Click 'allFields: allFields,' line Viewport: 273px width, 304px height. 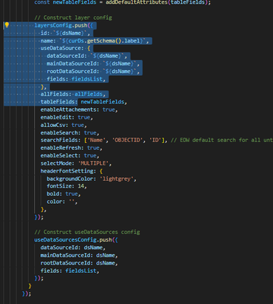click(73, 94)
